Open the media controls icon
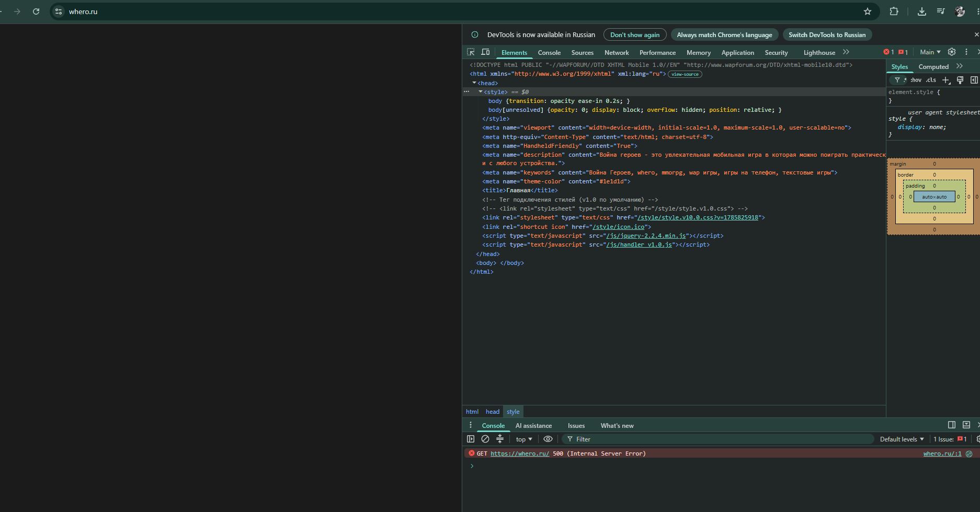980x512 pixels. click(x=941, y=11)
